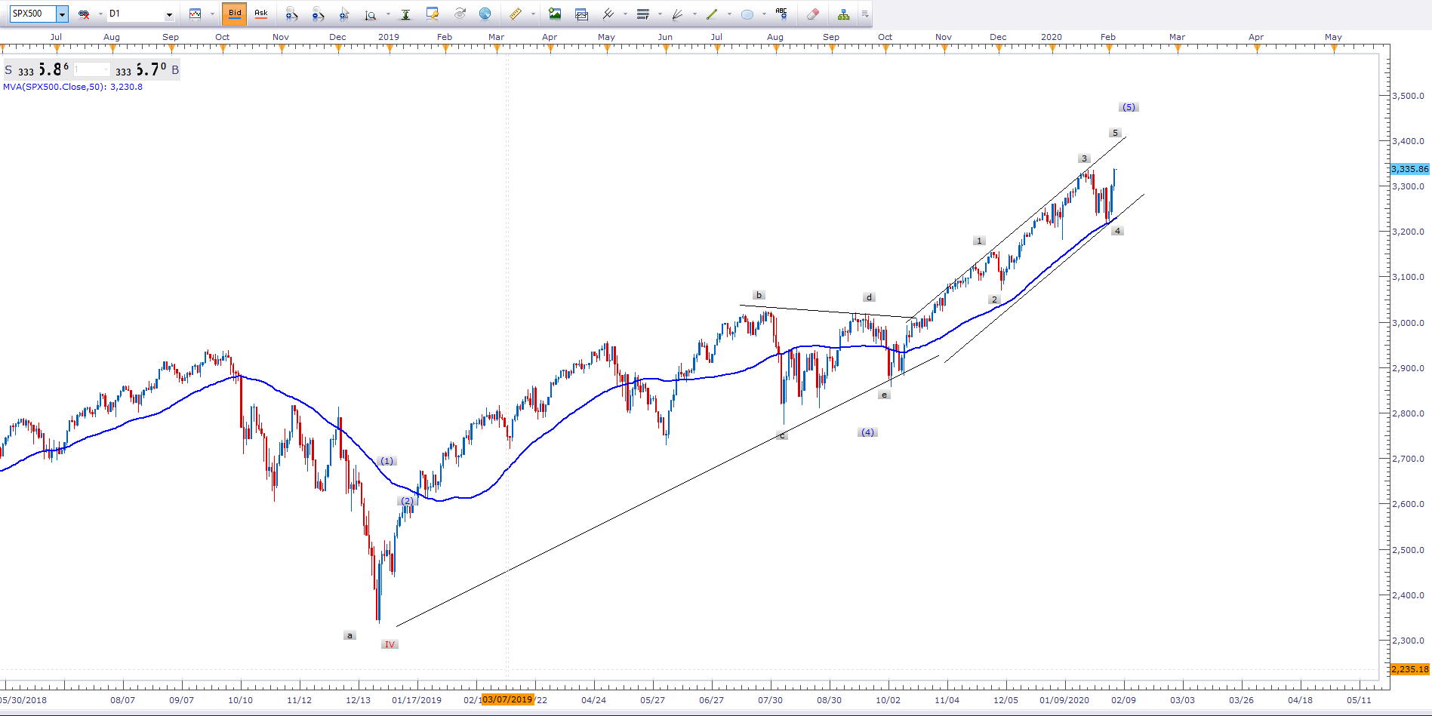Expand the chart type dropdown arrow

(x=212, y=14)
